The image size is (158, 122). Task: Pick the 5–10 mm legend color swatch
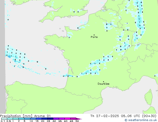point(27,119)
